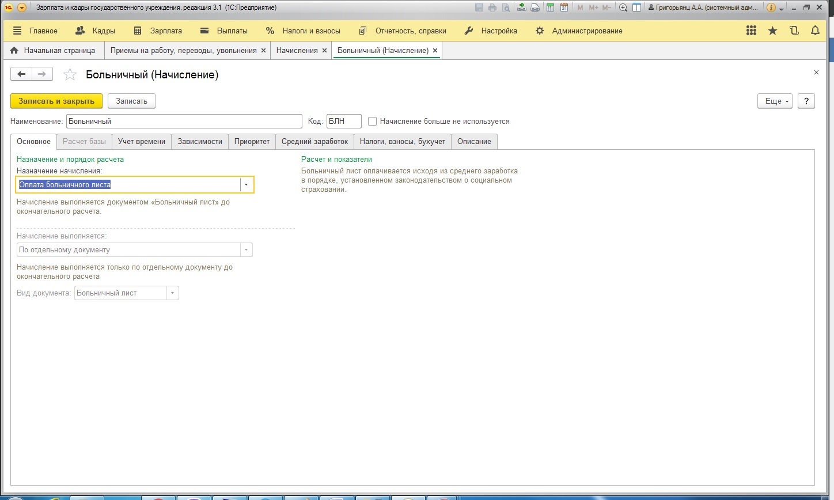Open the Еще dropdown menu

tap(775, 101)
